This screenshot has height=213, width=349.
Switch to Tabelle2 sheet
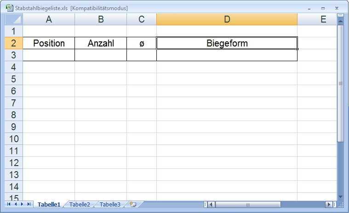[80, 204]
